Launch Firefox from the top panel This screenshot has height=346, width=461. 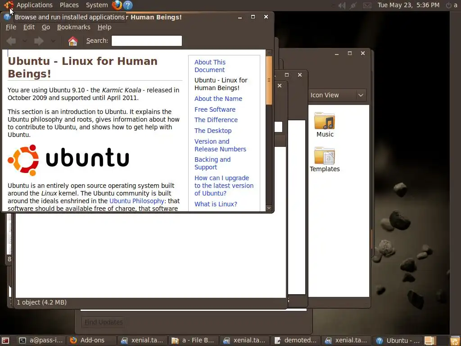pyautogui.click(x=117, y=5)
